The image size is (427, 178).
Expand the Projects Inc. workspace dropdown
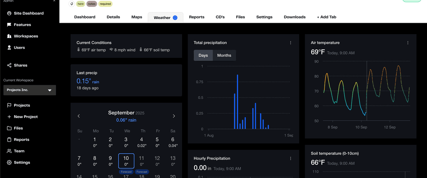coord(50,90)
